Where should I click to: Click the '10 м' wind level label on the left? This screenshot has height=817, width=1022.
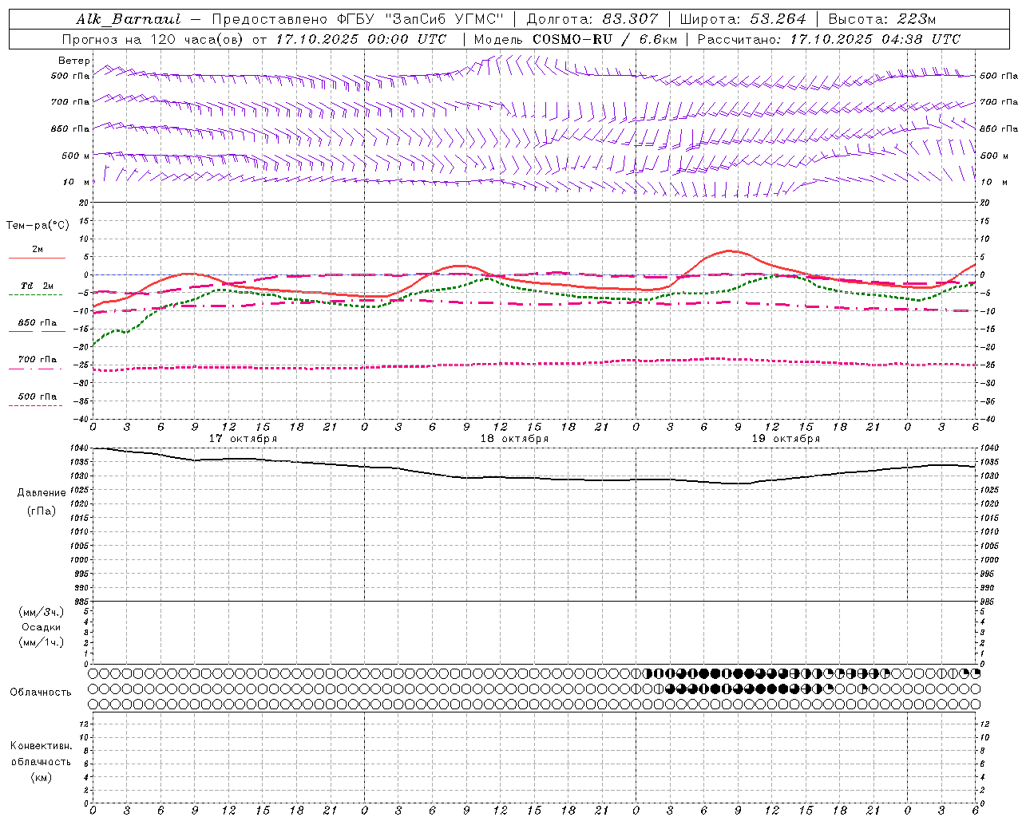pyautogui.click(x=77, y=182)
